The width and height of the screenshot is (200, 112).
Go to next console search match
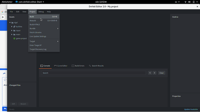click(x=154, y=73)
